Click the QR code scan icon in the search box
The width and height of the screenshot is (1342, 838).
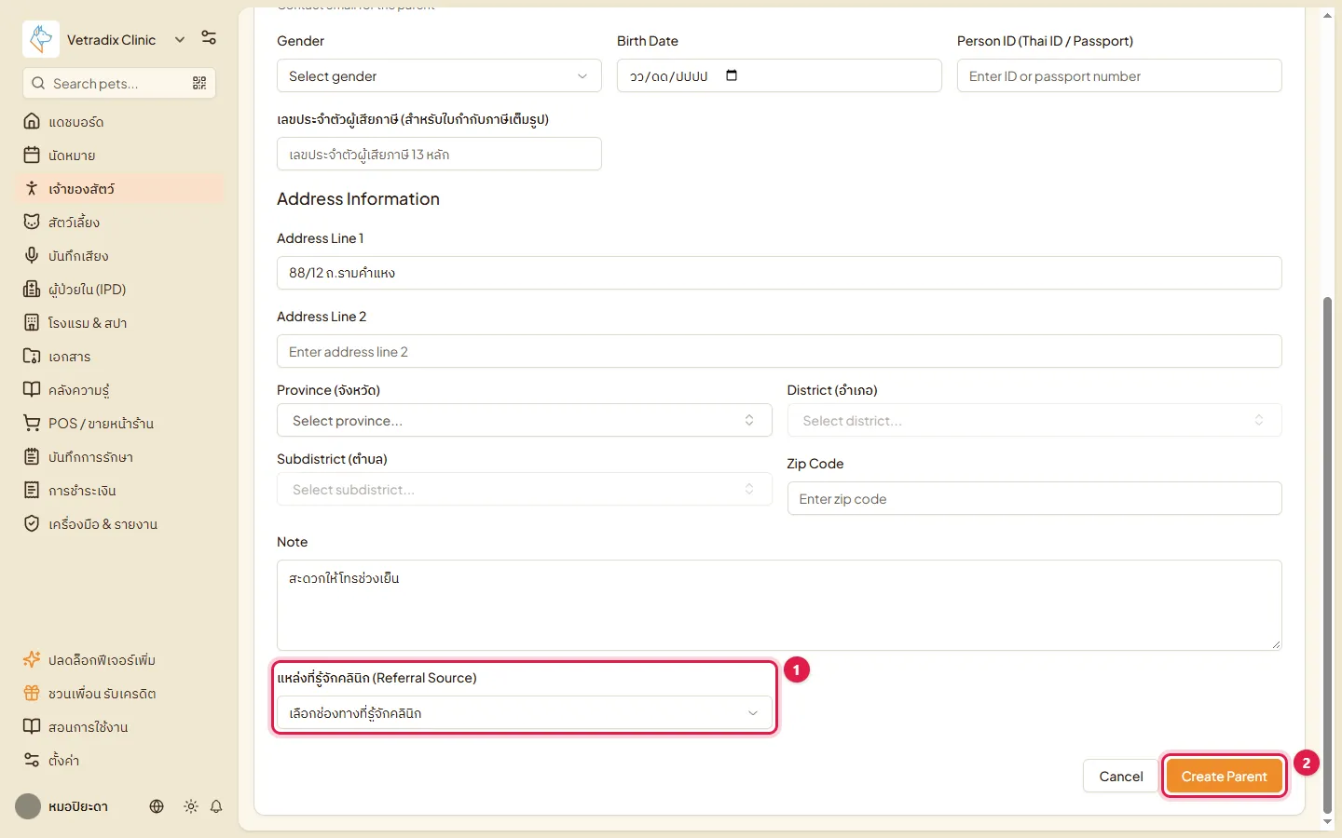pyautogui.click(x=199, y=83)
